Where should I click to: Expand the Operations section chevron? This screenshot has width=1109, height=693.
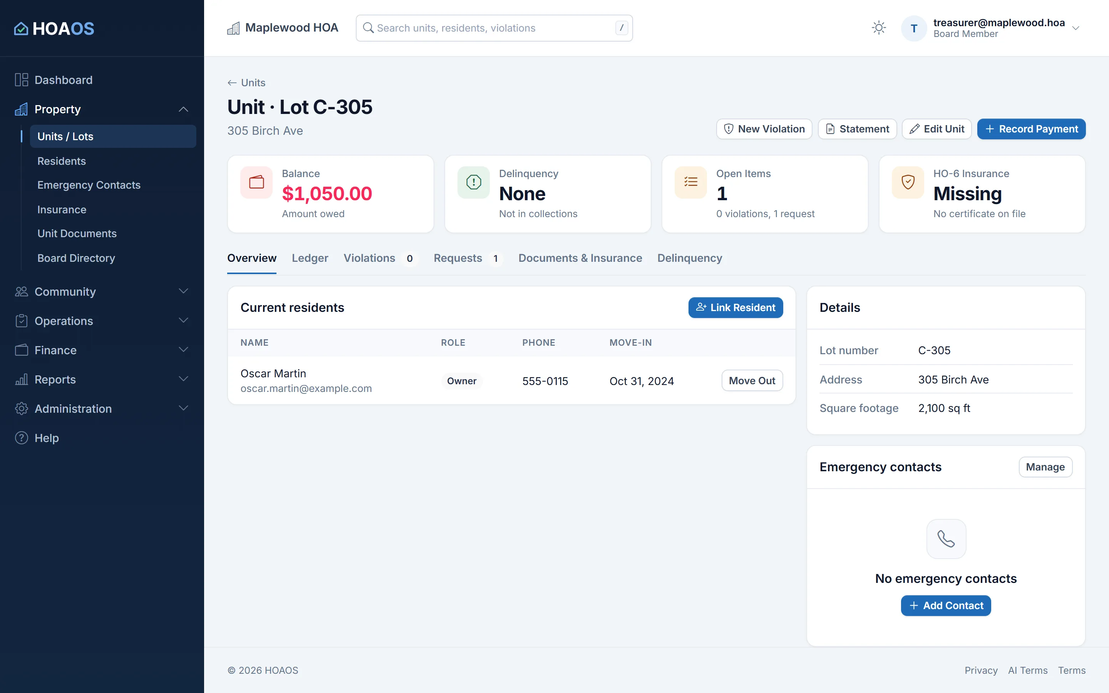[183, 320]
